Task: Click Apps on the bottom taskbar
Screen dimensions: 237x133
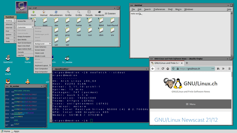Action: click(x=15, y=131)
